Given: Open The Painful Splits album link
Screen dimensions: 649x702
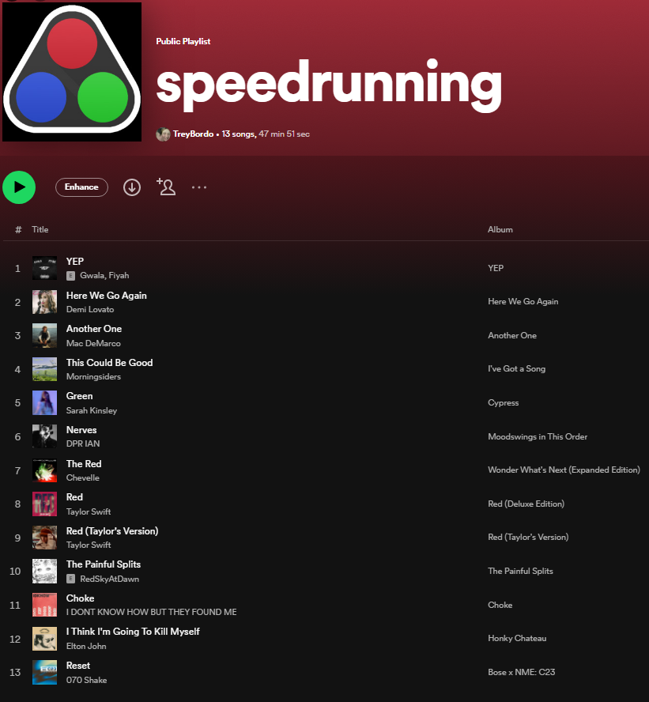Looking at the screenshot, I should 520,571.
